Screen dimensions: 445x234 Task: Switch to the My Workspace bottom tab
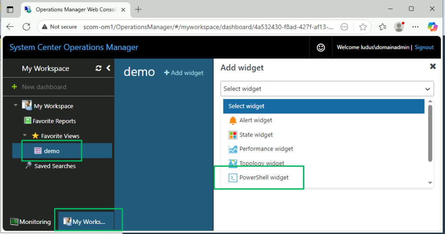(85, 222)
